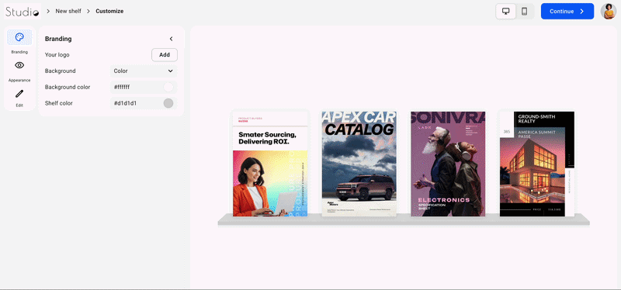Pick the white background color swatch
Viewport: 621px width, 290px height.
click(168, 87)
